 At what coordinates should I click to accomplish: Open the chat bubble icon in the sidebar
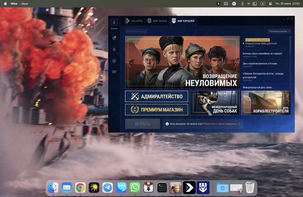click(114, 72)
